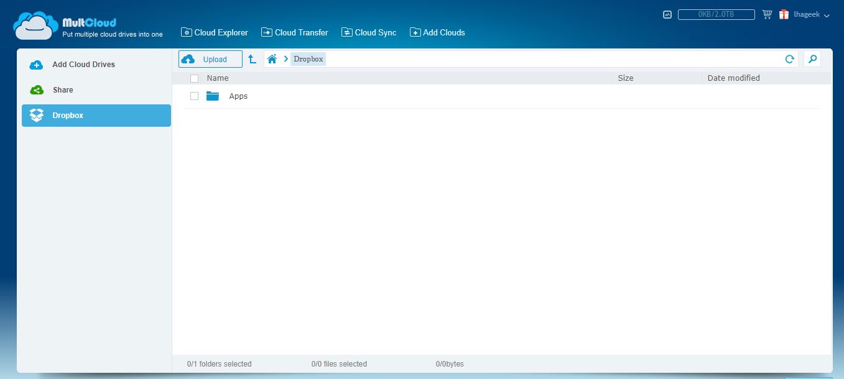Click the Apps folder icon
844x379 pixels.
pyautogui.click(x=213, y=96)
